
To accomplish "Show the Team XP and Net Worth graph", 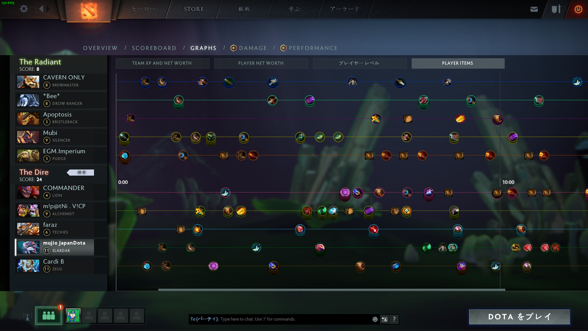I will coord(162,63).
